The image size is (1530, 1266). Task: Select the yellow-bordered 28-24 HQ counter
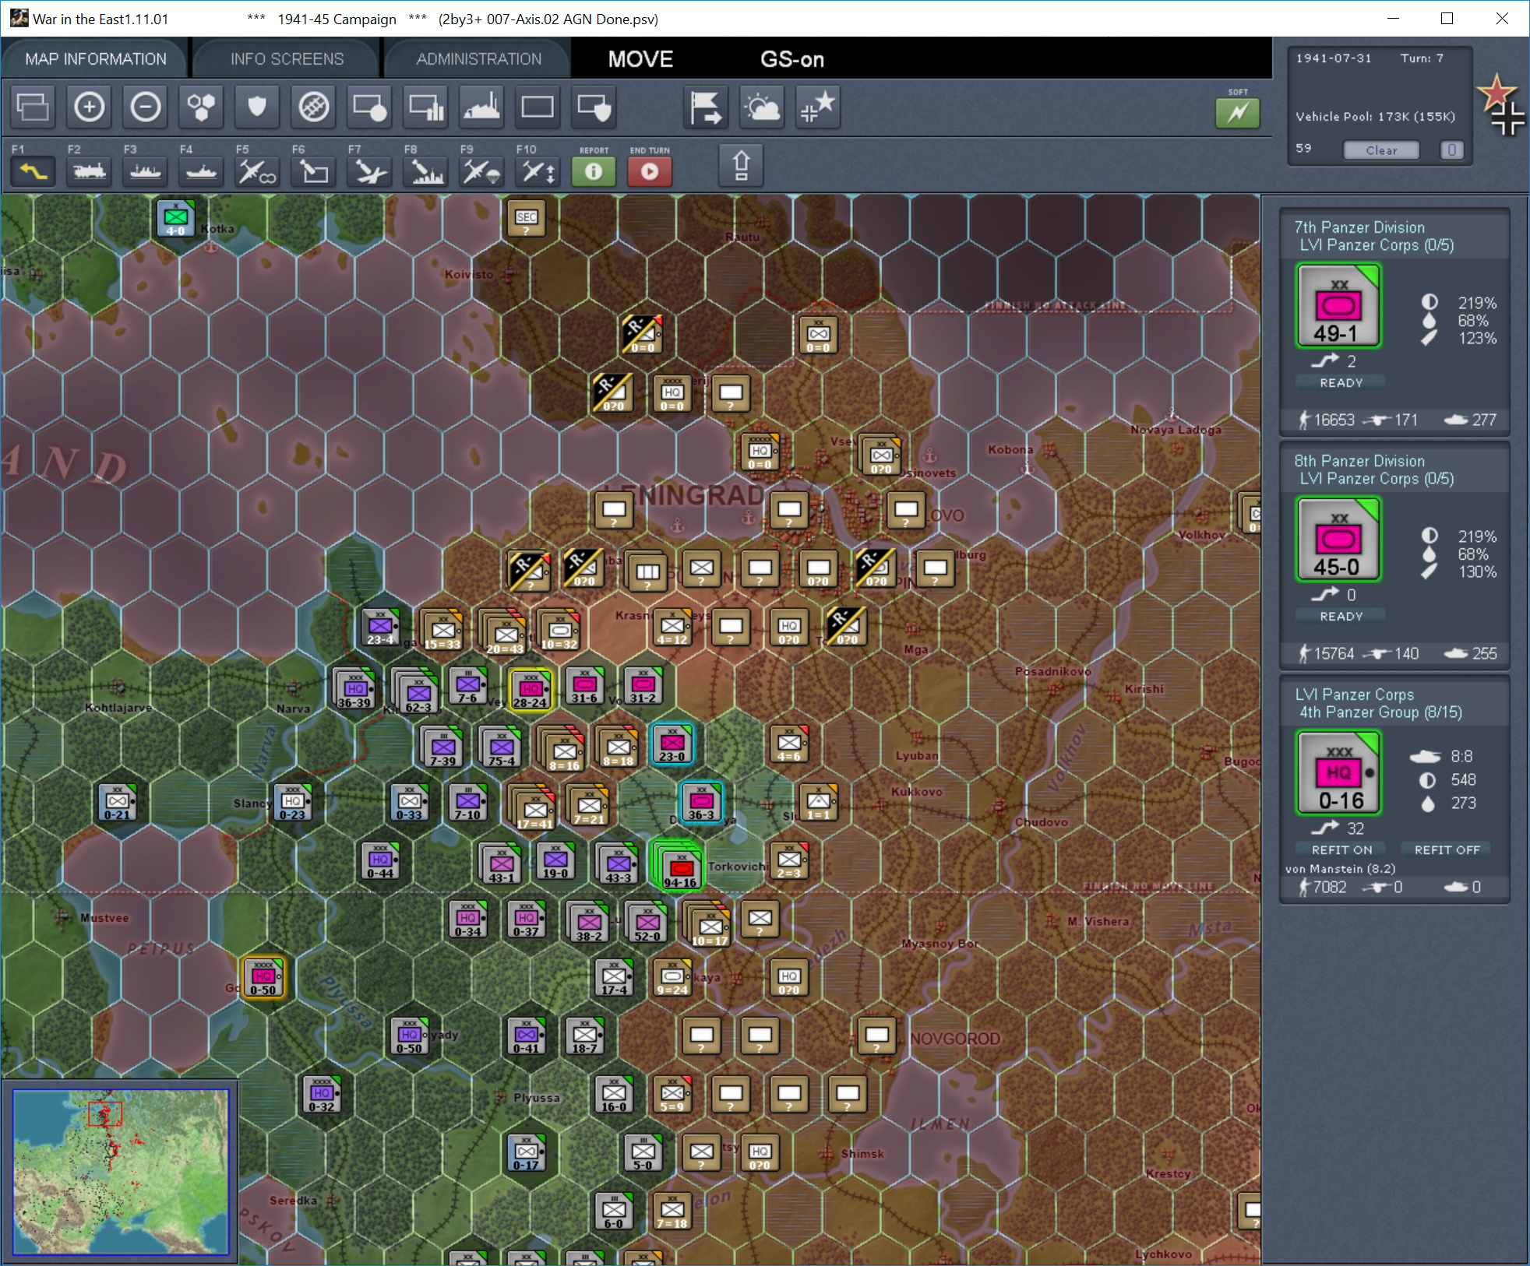pyautogui.click(x=531, y=689)
